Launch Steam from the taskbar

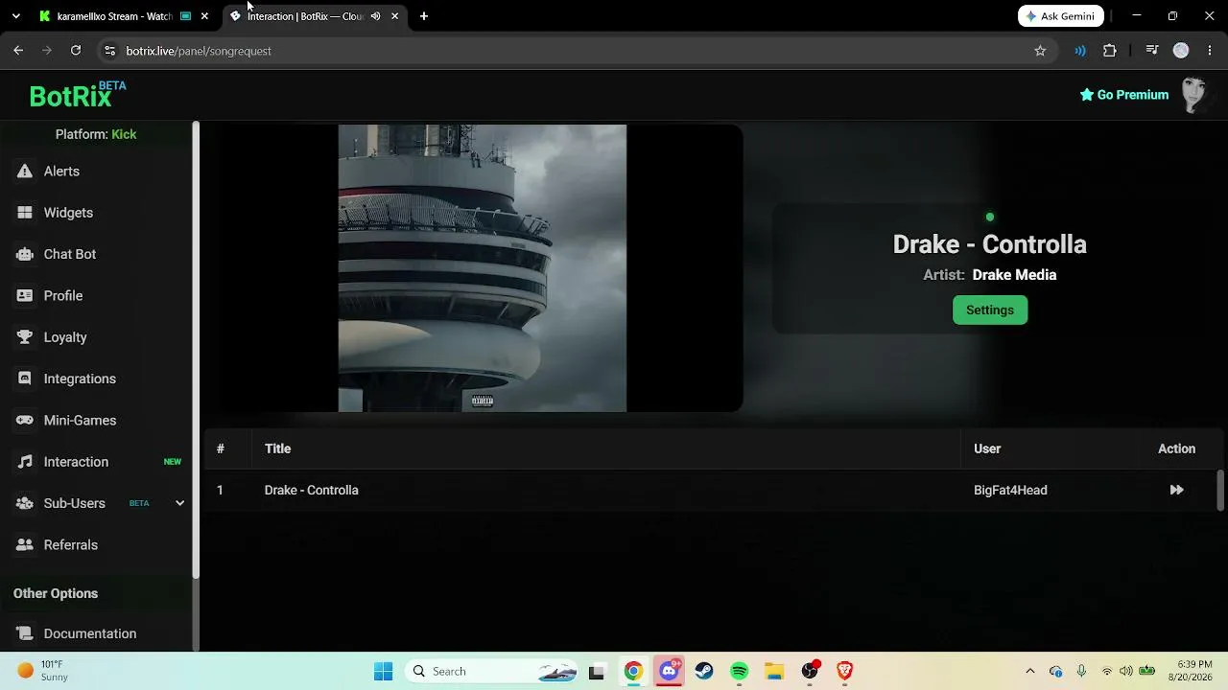[x=704, y=672]
